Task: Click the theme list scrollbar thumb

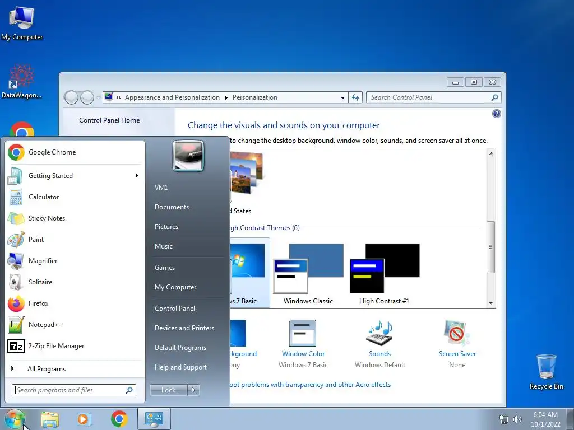Action: pyautogui.click(x=491, y=247)
